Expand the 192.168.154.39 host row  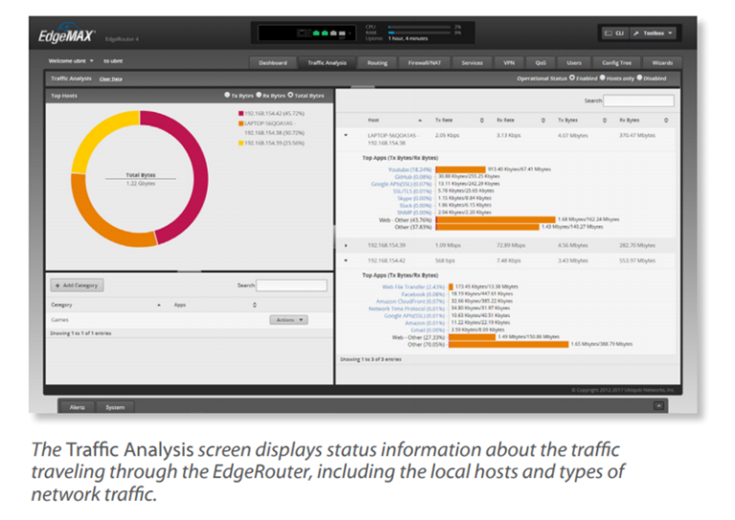[x=345, y=245]
